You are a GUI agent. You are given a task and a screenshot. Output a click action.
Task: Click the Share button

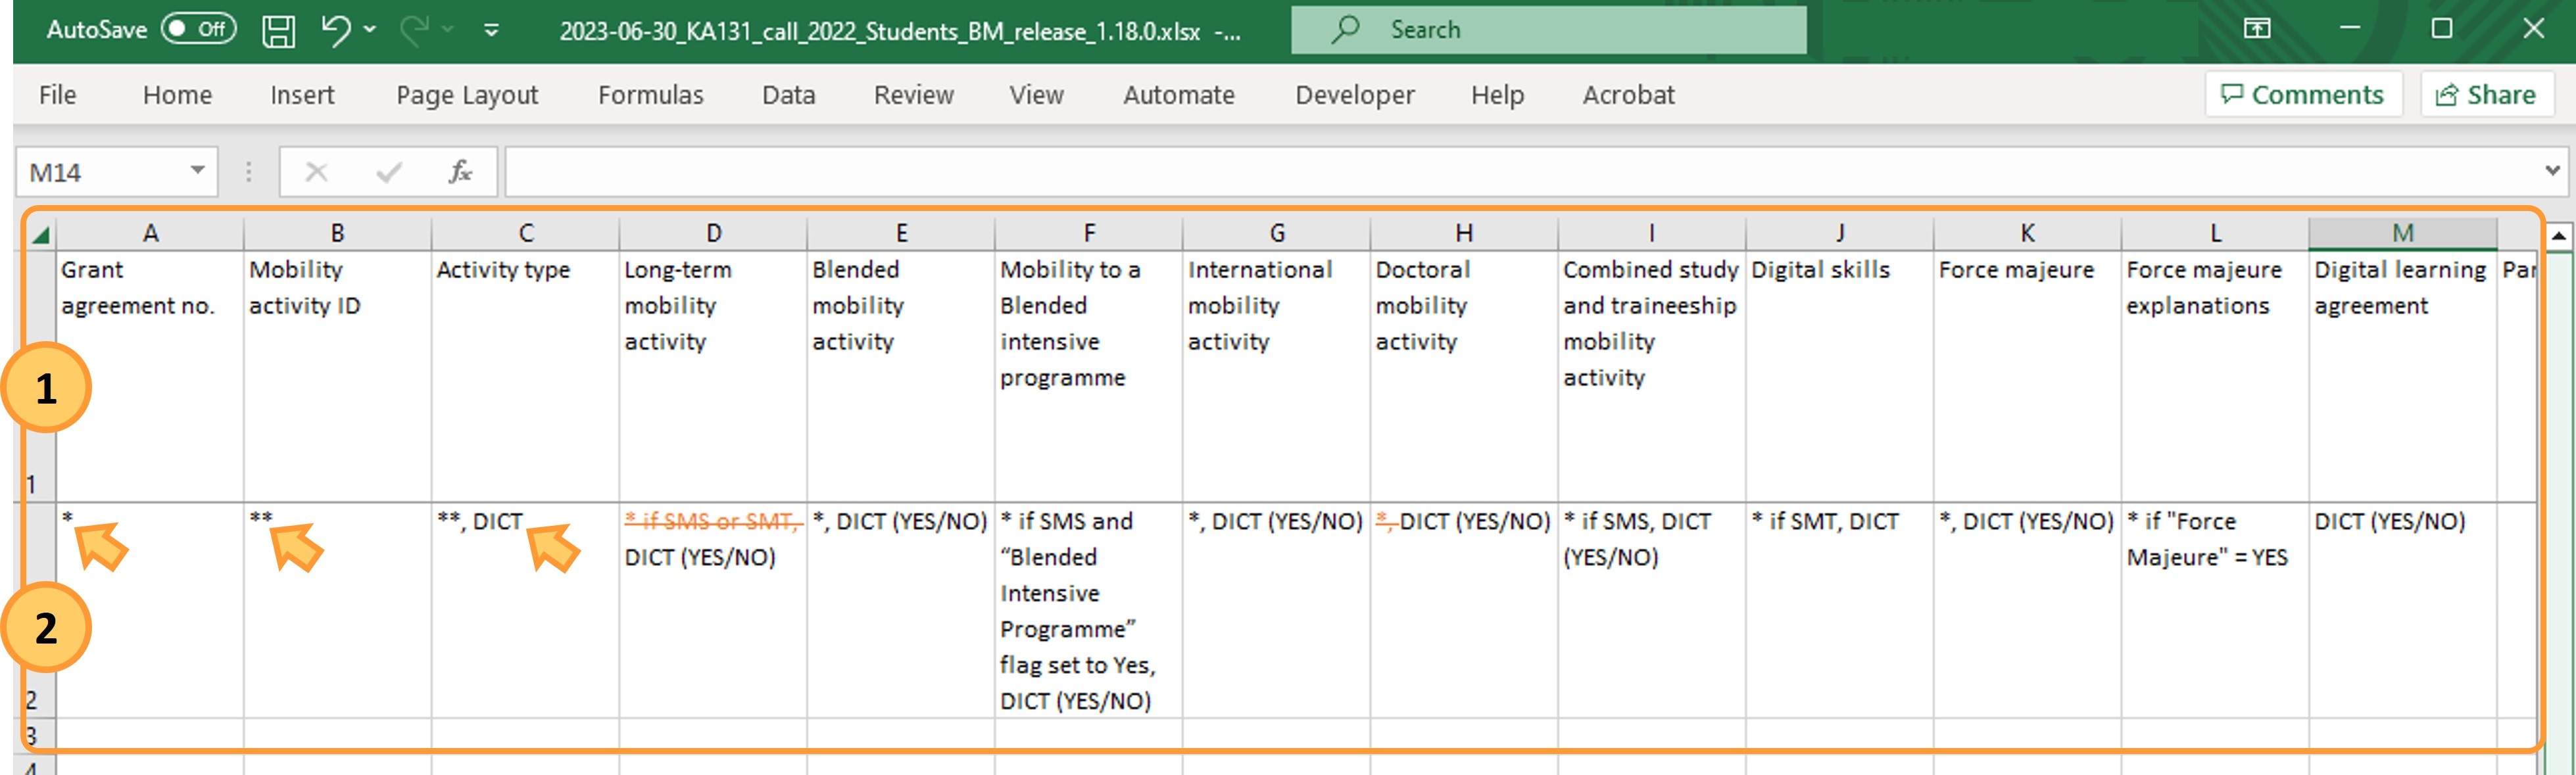(x=2486, y=95)
